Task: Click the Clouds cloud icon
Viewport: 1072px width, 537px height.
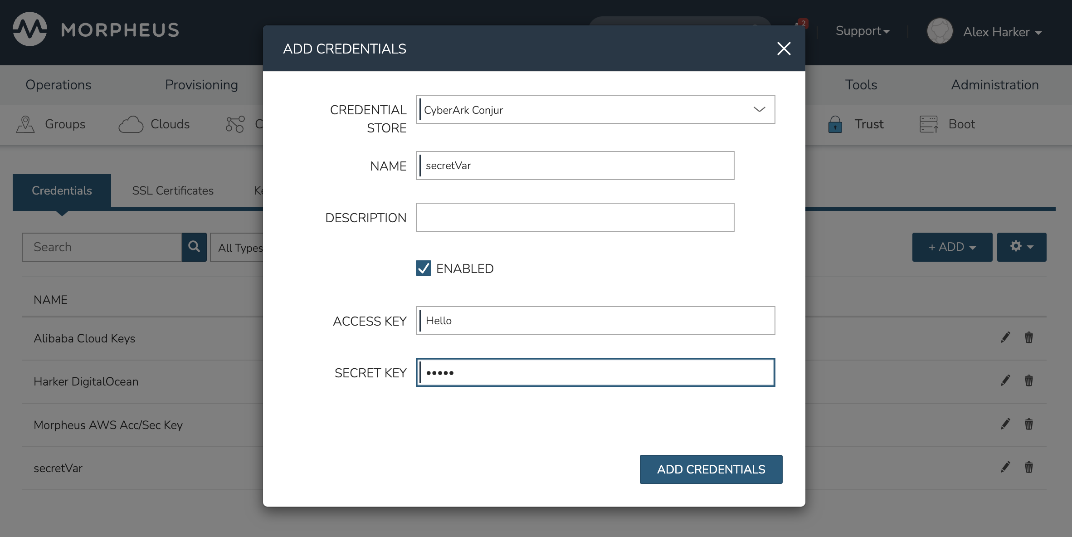Action: 131,124
